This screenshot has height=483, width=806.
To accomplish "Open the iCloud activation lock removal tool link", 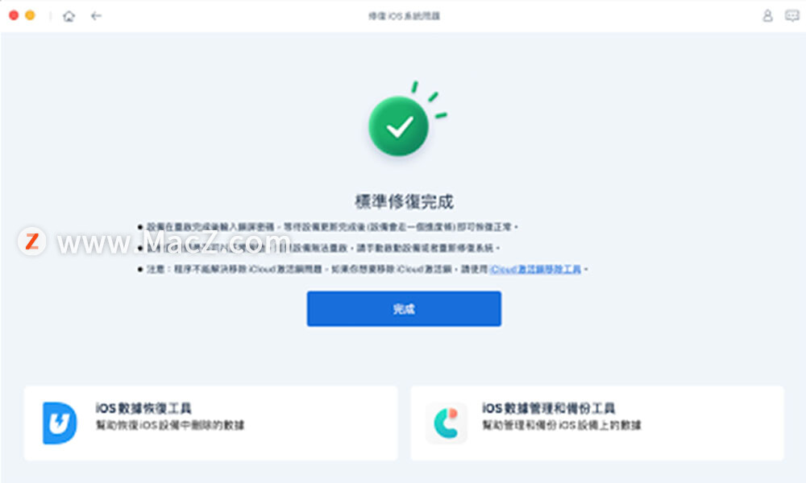I will click(x=535, y=269).
